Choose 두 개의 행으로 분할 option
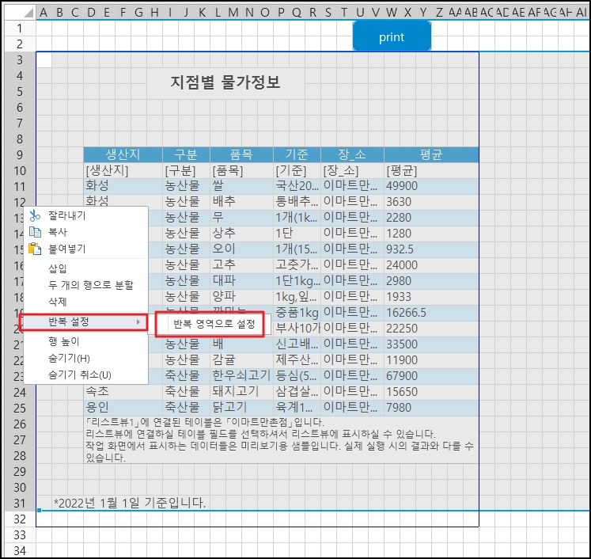 pos(91,285)
